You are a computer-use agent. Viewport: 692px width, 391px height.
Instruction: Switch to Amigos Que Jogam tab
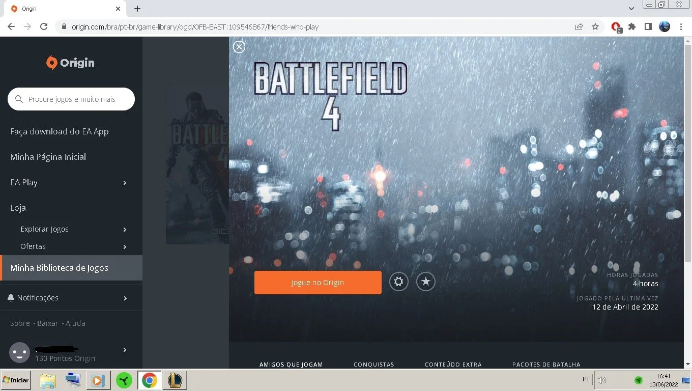[x=291, y=365]
